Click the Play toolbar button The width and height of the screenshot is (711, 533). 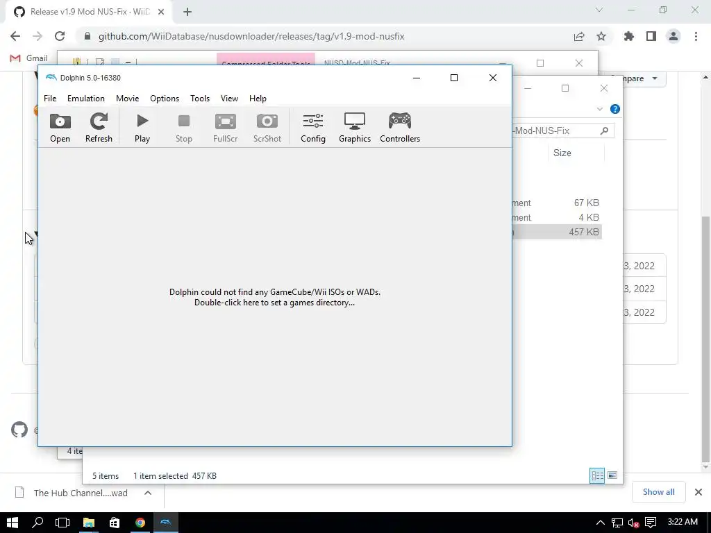click(x=142, y=128)
